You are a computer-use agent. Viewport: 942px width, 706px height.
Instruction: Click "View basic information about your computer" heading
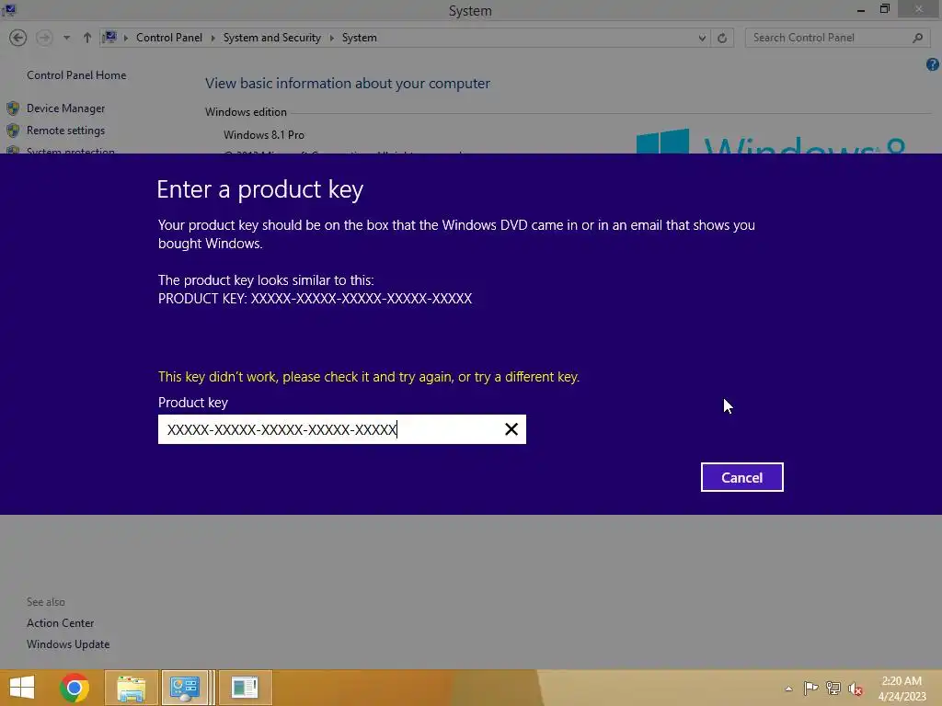pos(347,84)
